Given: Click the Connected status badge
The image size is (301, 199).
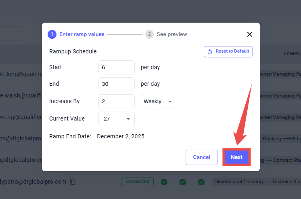Looking at the screenshot, I should pyautogui.click(x=137, y=182).
